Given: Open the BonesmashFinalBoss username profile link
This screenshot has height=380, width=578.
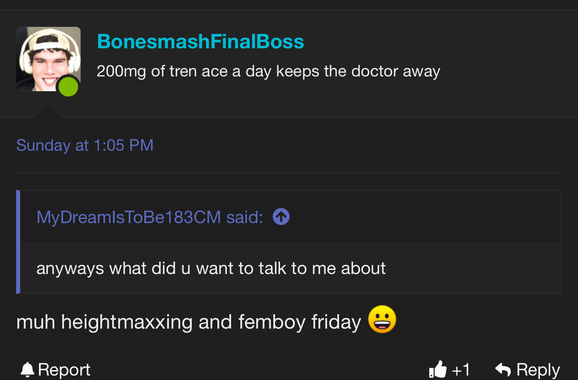Looking at the screenshot, I should [200, 42].
